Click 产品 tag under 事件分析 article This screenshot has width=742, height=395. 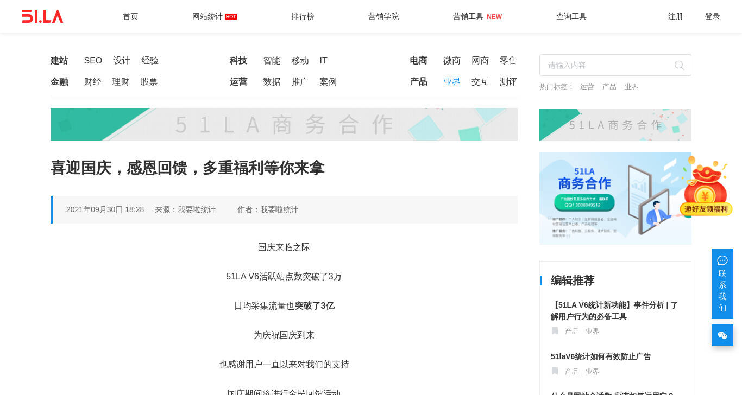572,332
